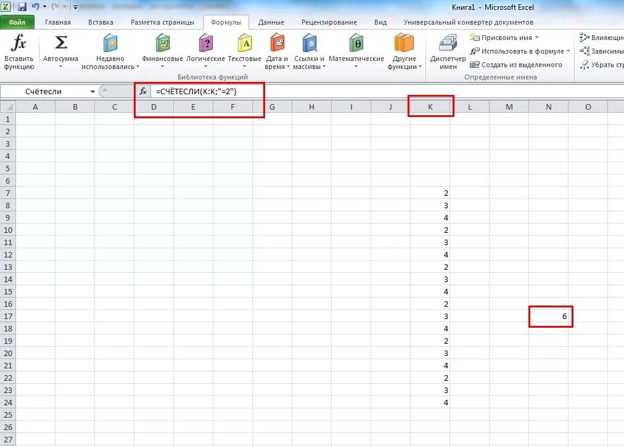The height and width of the screenshot is (446, 624).
Task: Select row 1 header
Action: click(8, 120)
